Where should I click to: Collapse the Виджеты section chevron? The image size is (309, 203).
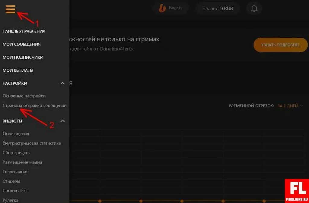click(x=62, y=121)
